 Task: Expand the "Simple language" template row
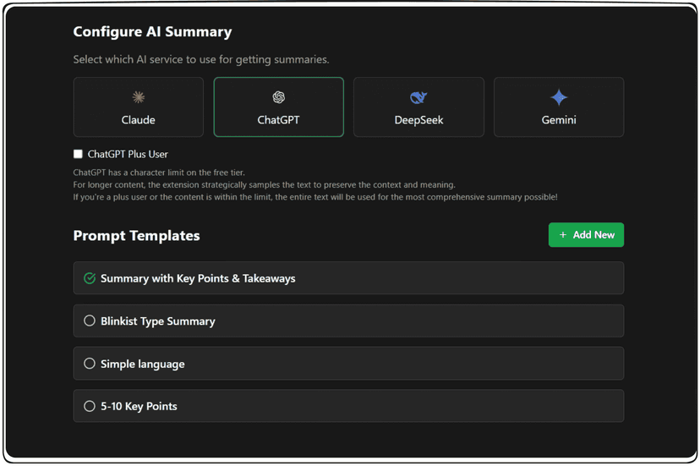tap(143, 364)
